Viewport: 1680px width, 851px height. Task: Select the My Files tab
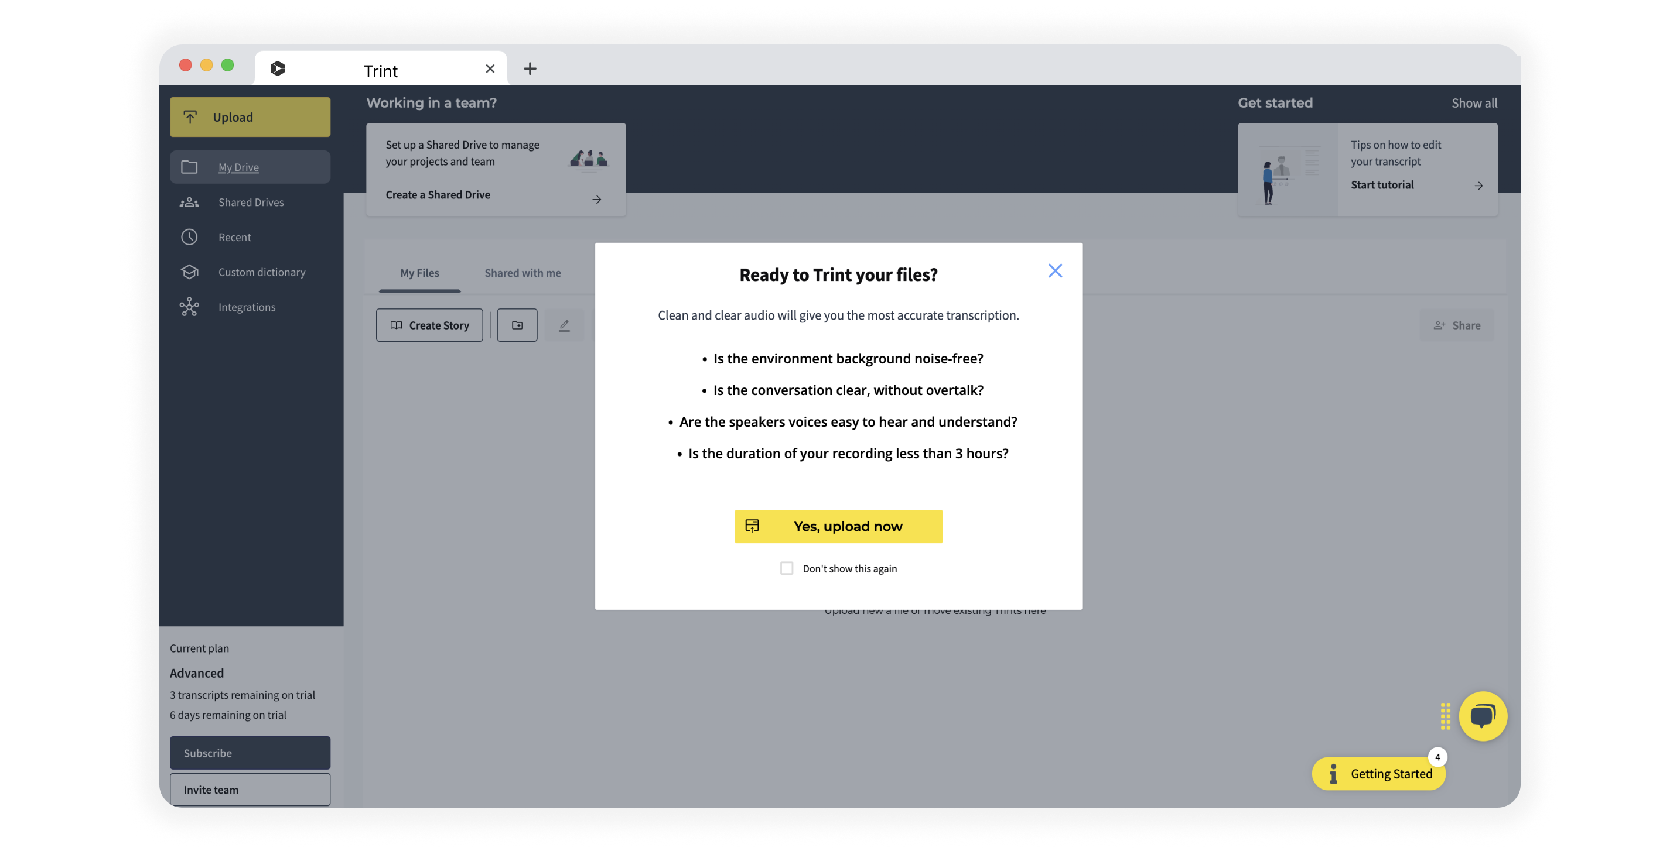(419, 273)
